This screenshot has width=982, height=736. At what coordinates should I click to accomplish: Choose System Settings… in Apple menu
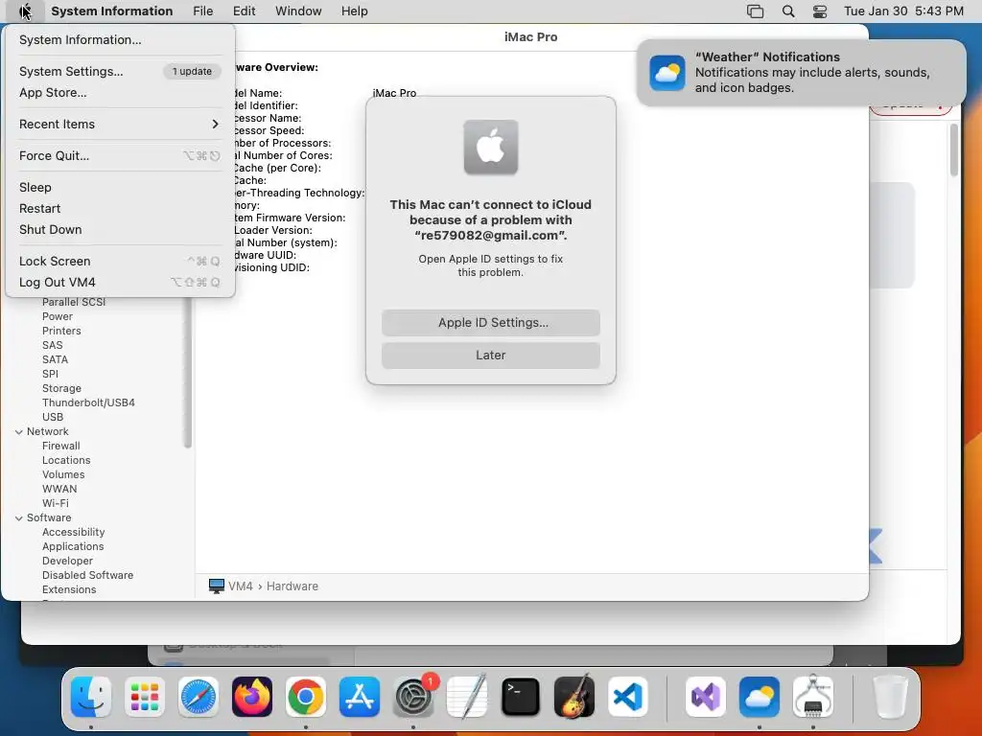tap(120, 71)
